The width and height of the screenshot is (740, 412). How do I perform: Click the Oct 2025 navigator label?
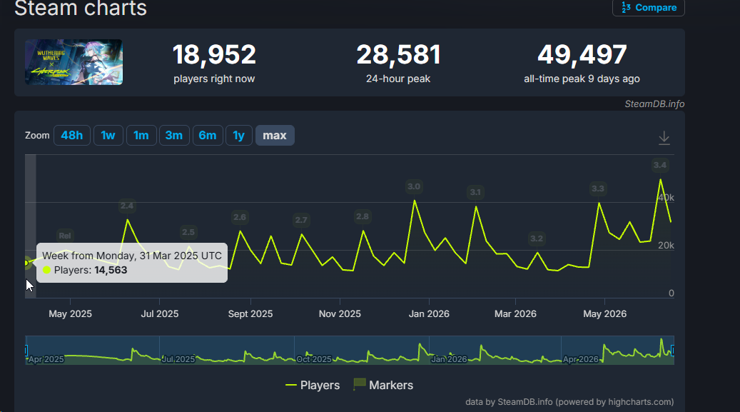click(314, 359)
